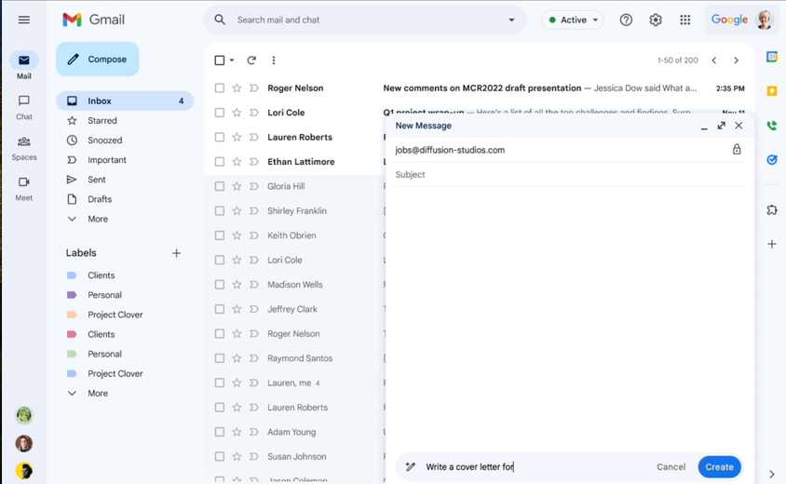Star the Ethan Lattimore email
The height and width of the screenshot is (484, 786).
point(237,162)
